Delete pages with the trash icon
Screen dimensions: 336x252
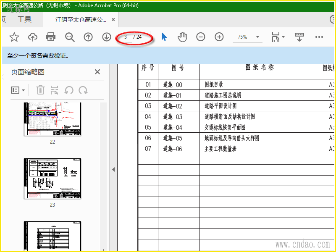(x=40, y=90)
